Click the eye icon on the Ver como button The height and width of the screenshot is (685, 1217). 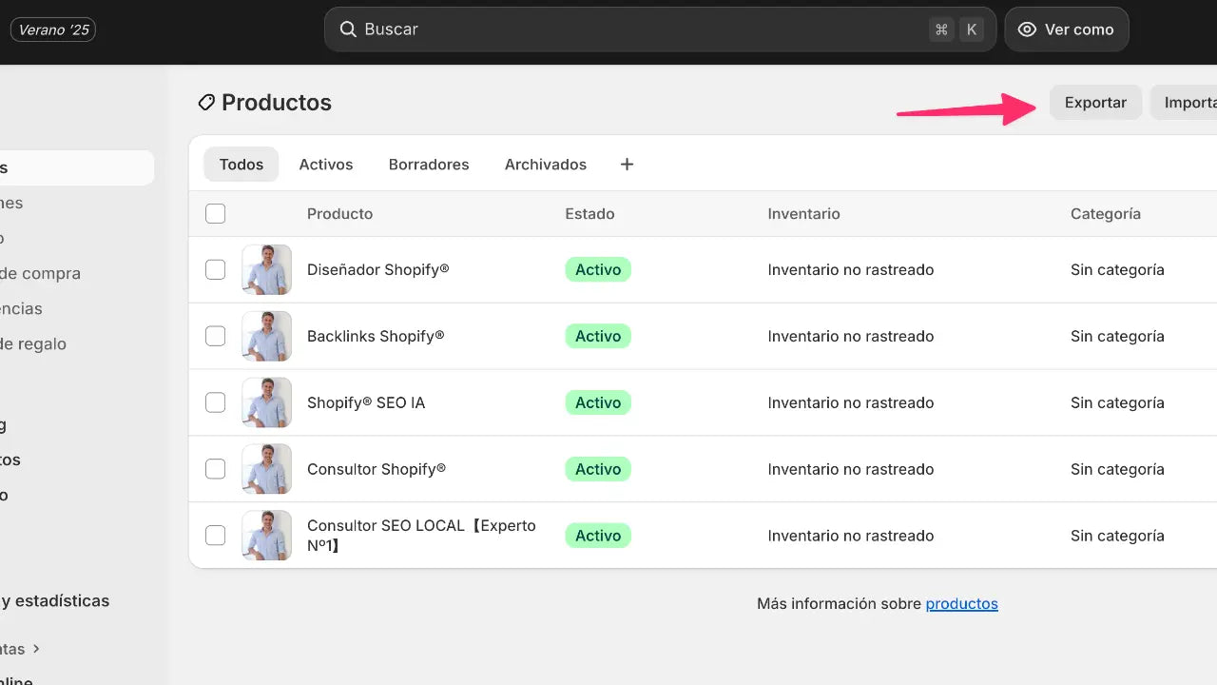tap(1026, 29)
